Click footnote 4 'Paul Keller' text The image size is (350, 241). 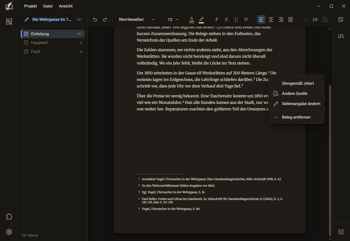[212, 200]
